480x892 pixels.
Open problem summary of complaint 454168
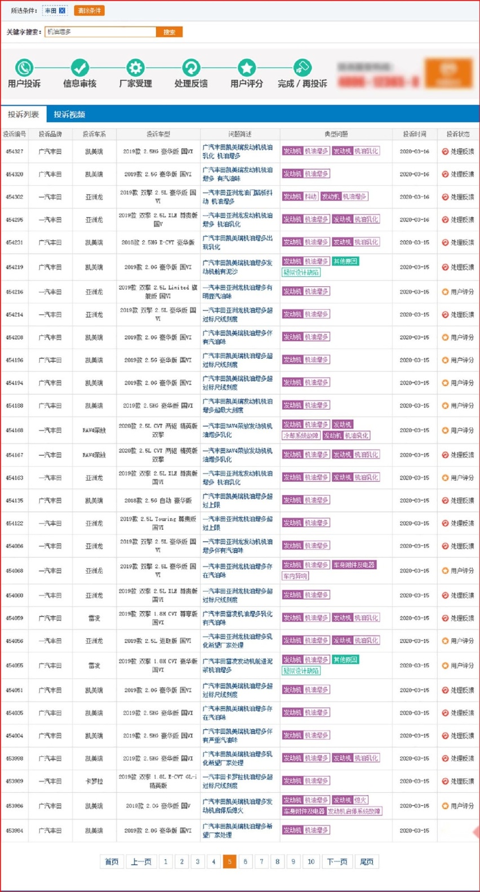tap(237, 431)
